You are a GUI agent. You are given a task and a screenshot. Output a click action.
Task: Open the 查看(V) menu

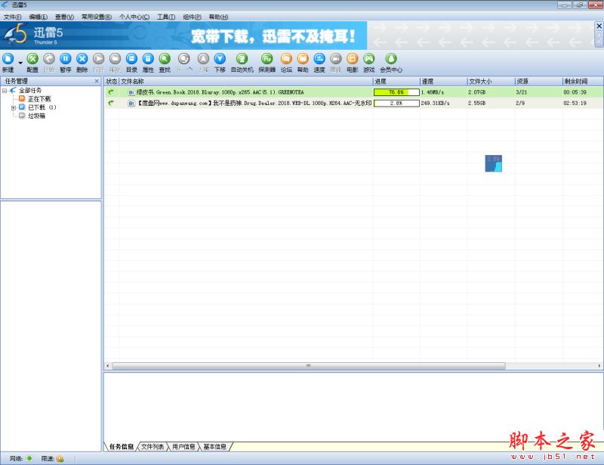(x=64, y=17)
